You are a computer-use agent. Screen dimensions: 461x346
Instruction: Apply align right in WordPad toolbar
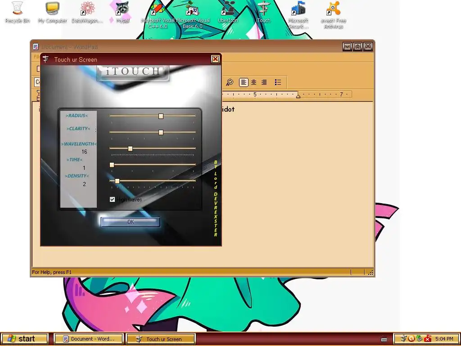(x=264, y=82)
